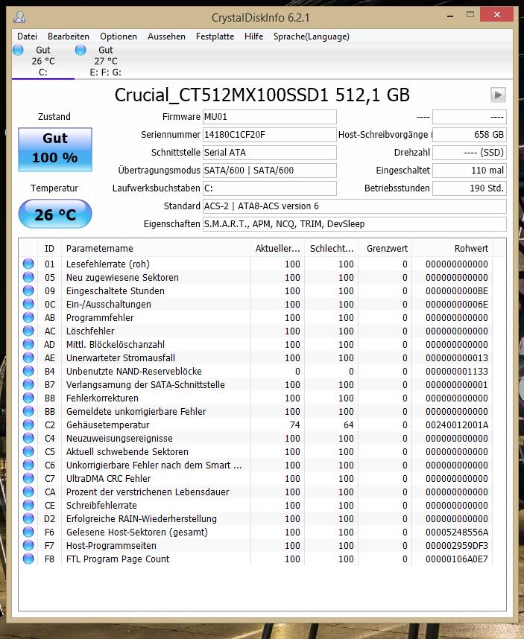524x639 pixels.
Task: Select the Host-Programmseiten row text
Action: click(x=111, y=546)
